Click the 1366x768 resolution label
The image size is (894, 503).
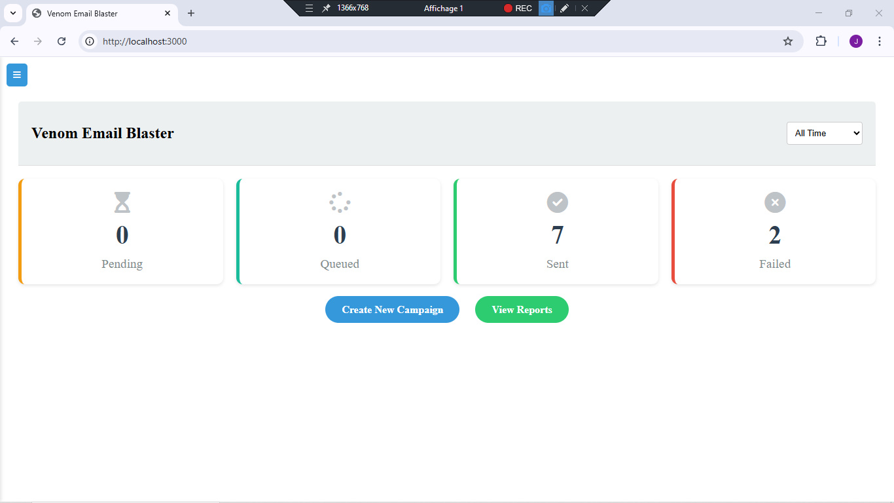[353, 8]
